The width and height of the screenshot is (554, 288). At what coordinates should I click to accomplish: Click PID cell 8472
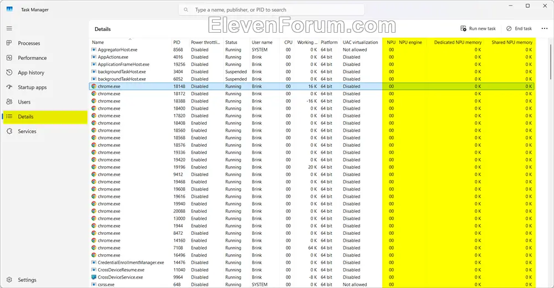(x=178, y=233)
